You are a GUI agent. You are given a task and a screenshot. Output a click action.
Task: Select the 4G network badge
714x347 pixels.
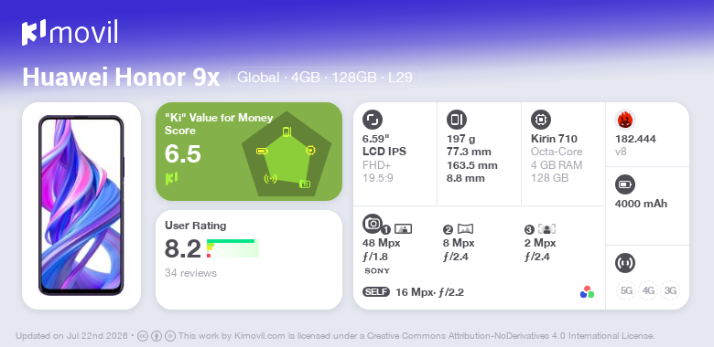[x=648, y=290]
